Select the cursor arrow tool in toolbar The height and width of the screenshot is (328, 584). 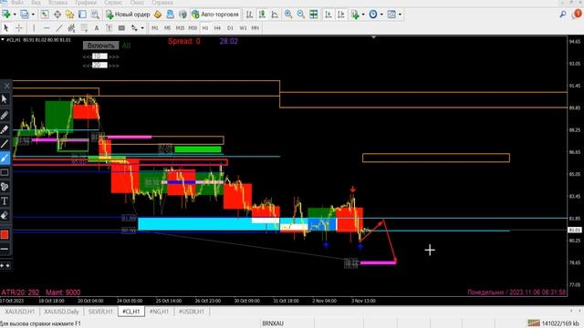tap(6, 28)
